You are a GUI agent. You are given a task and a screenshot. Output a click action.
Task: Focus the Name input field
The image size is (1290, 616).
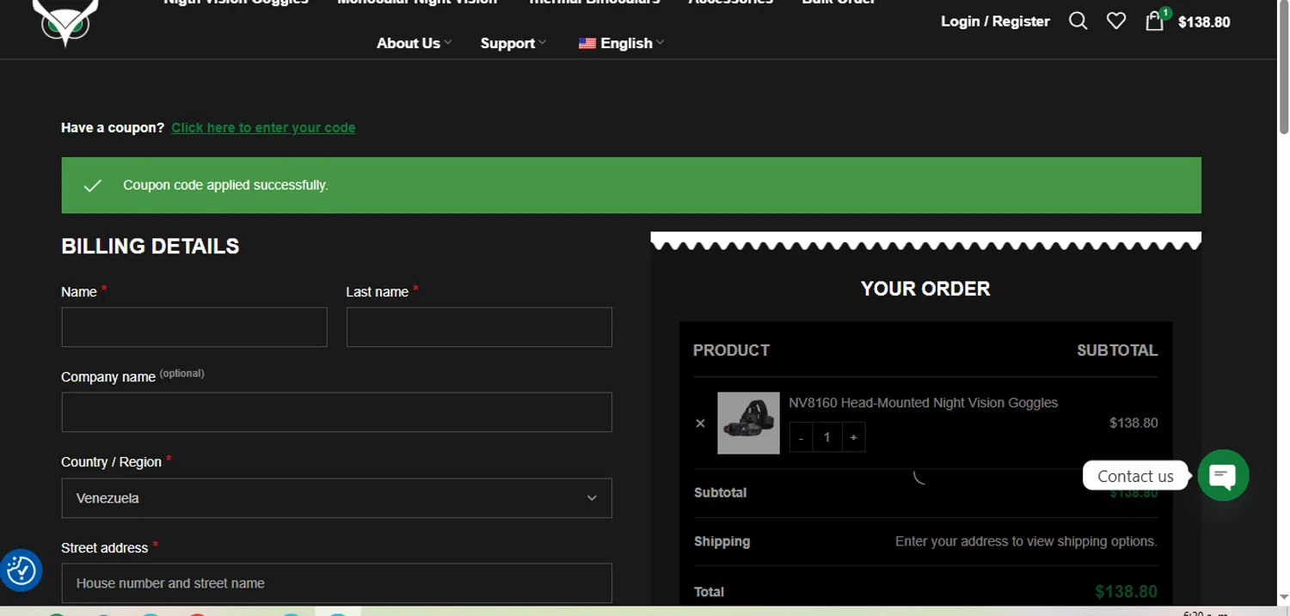(194, 327)
